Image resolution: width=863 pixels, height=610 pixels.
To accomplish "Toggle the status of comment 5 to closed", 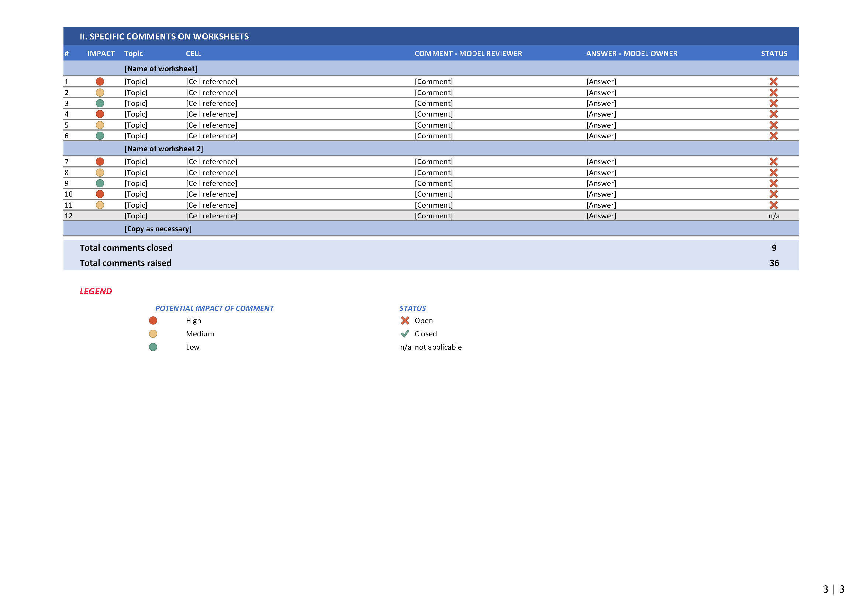I will [x=774, y=125].
